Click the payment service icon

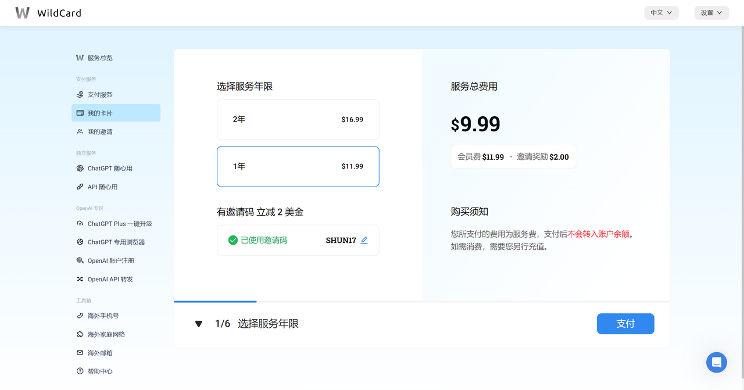(80, 94)
